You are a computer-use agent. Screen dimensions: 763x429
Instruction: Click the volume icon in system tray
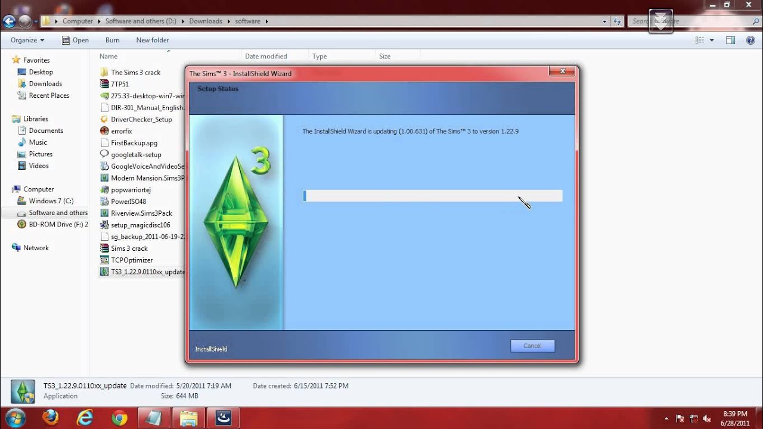(x=708, y=418)
